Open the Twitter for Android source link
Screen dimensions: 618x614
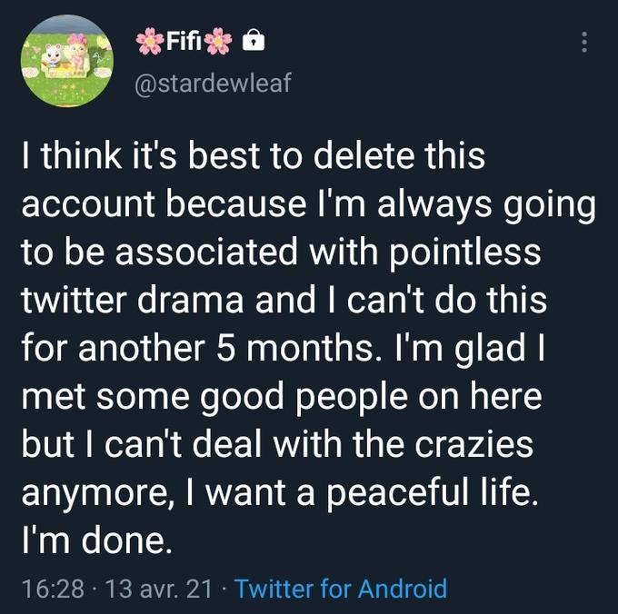pyautogui.click(x=341, y=588)
